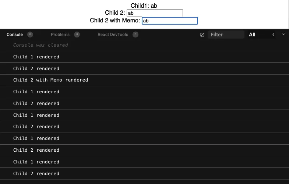Click the clear console icon
Screen dimensions: 289x184
pyautogui.click(x=202, y=35)
